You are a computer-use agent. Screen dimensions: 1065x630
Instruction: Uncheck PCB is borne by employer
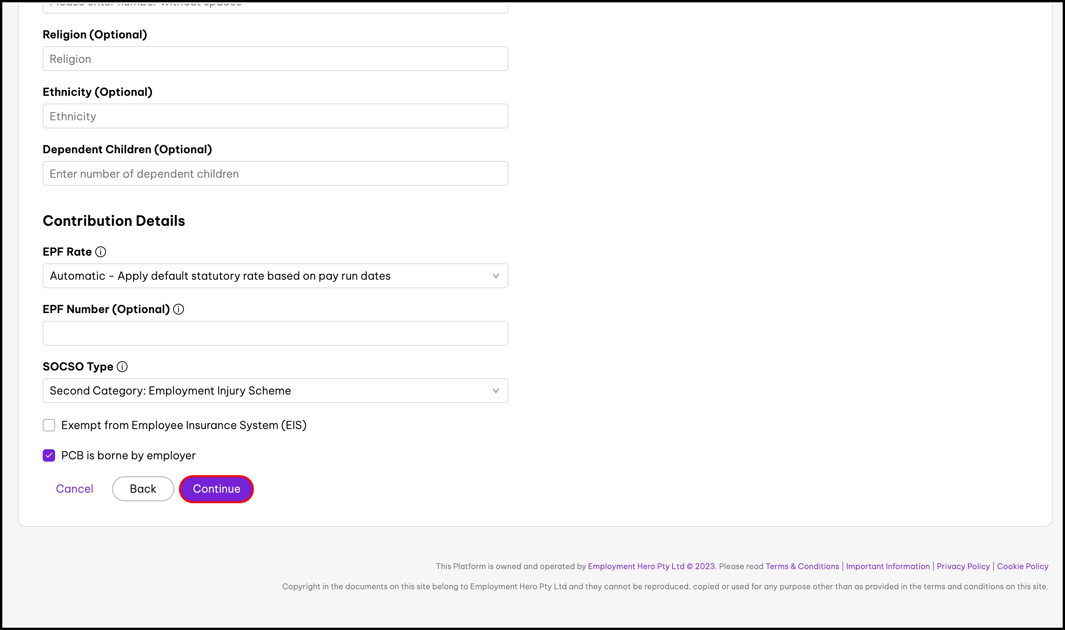pos(49,455)
